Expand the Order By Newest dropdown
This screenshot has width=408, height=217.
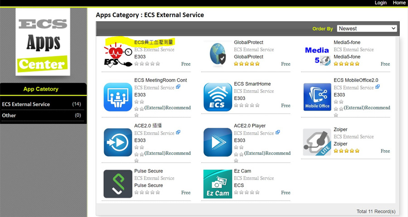click(367, 29)
